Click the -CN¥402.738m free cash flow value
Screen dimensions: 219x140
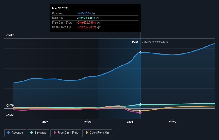tap(86, 22)
